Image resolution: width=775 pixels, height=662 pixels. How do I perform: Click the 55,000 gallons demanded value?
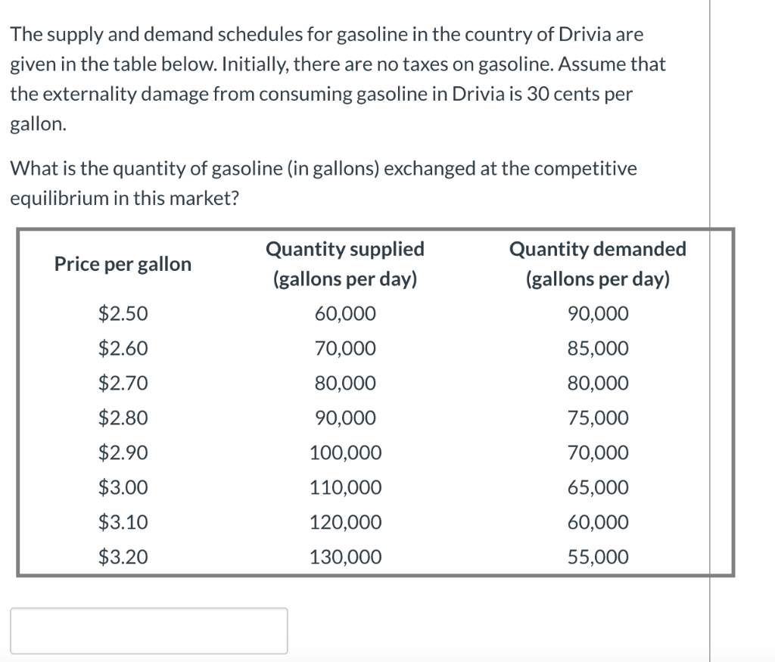click(597, 557)
